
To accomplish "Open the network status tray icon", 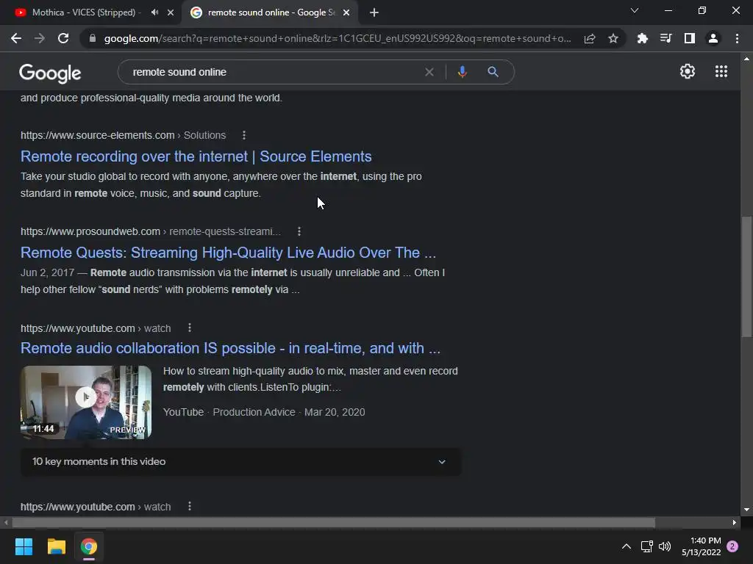I will [646, 546].
